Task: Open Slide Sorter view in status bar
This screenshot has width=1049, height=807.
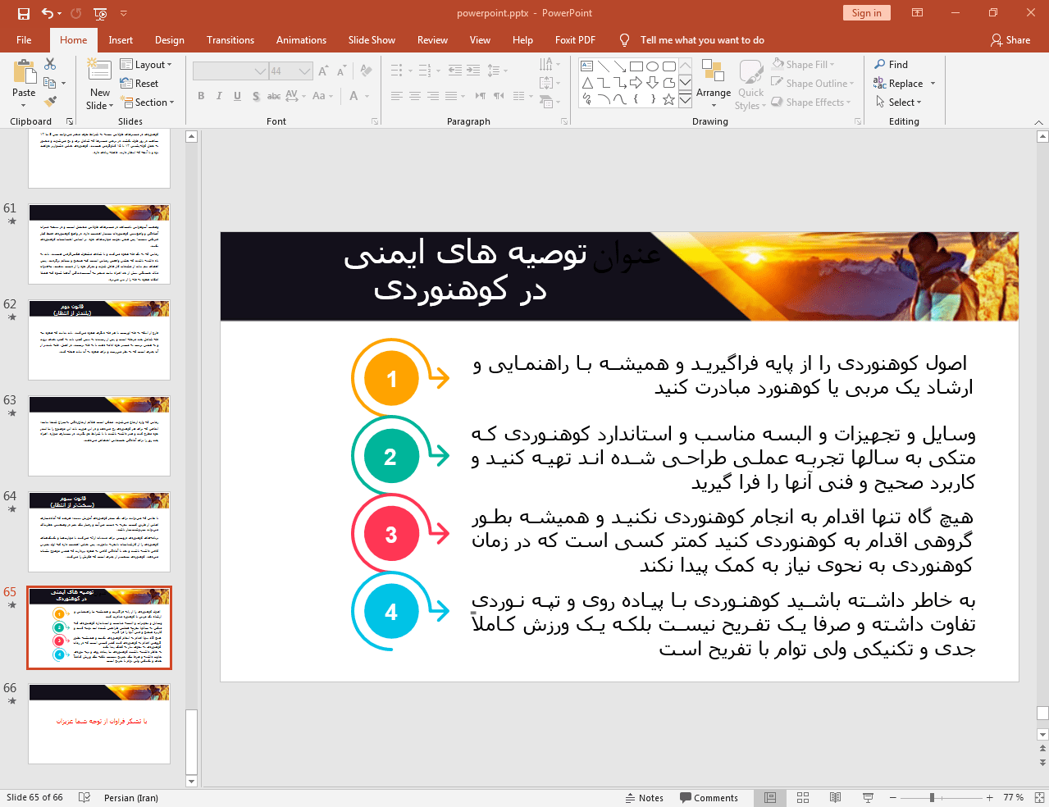Action: [803, 797]
